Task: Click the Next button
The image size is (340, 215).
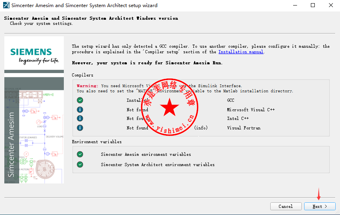Action: 320,206
